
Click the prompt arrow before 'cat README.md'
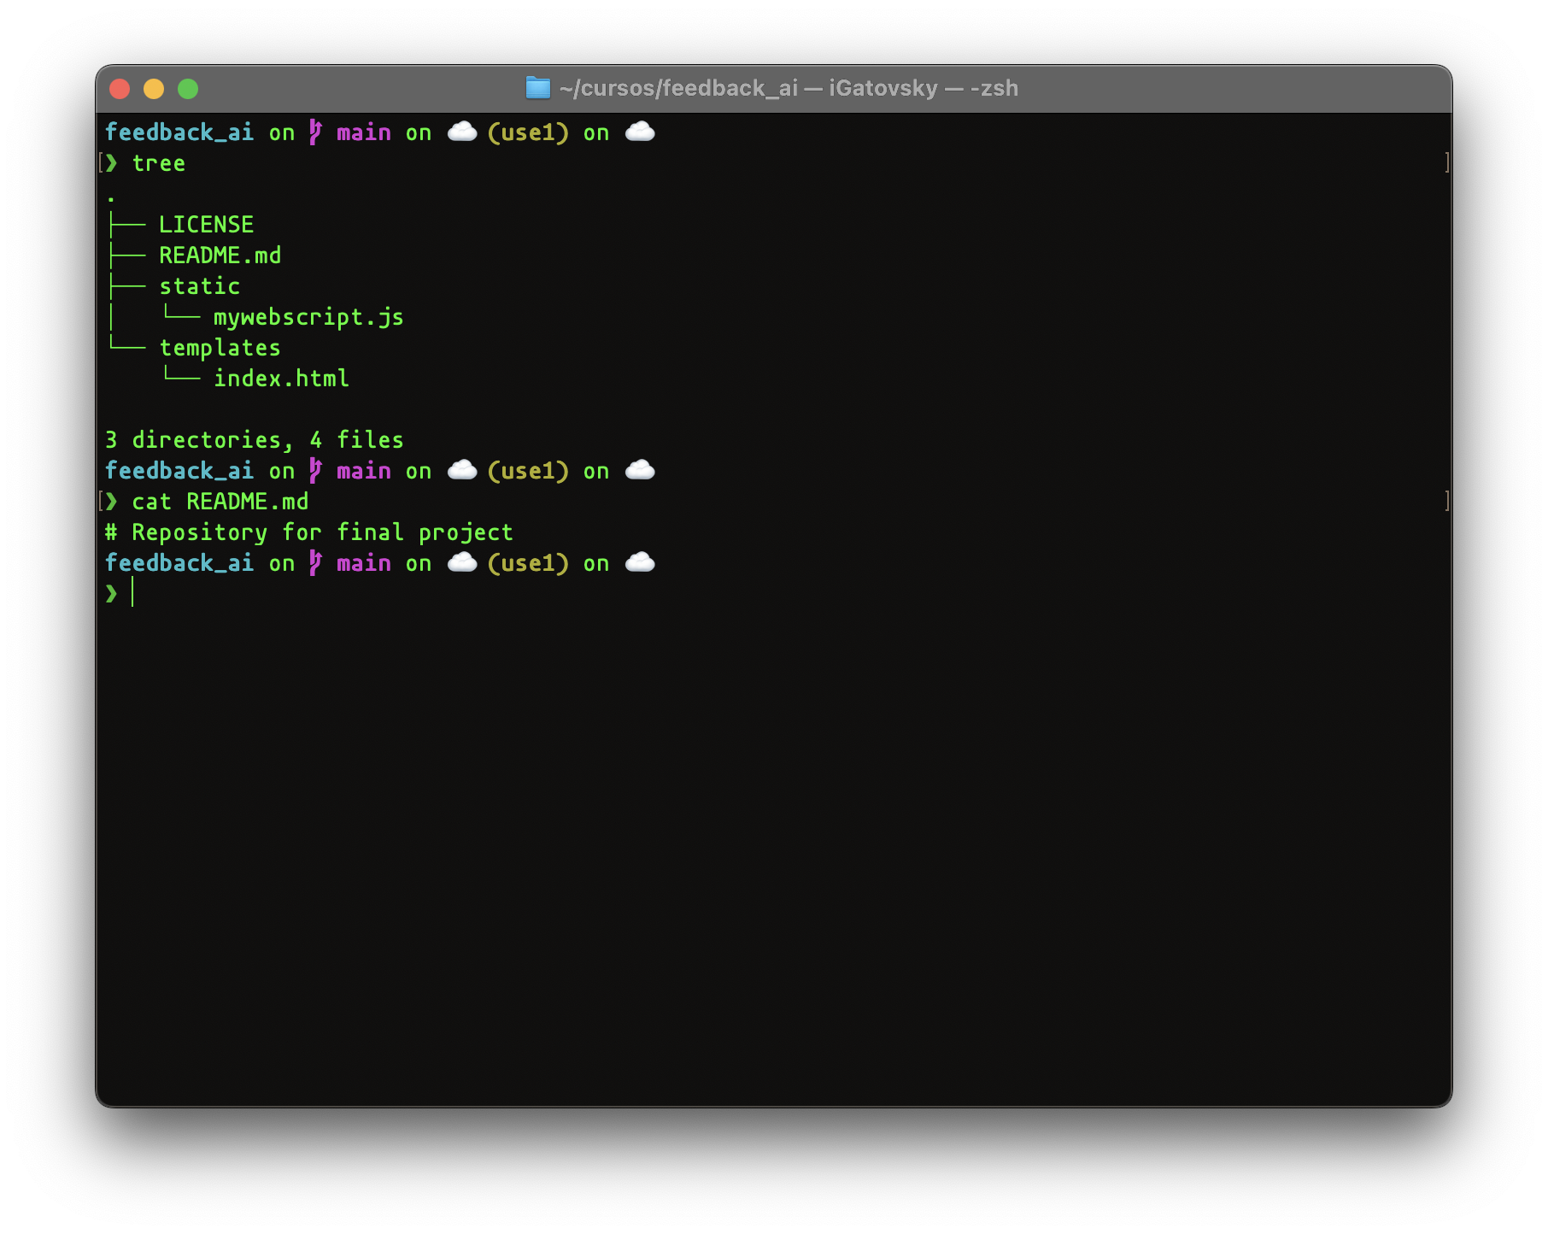pyautogui.click(x=111, y=502)
